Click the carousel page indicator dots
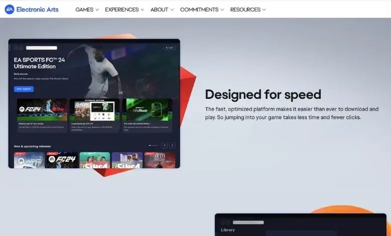The image size is (391, 236). (x=153, y=145)
